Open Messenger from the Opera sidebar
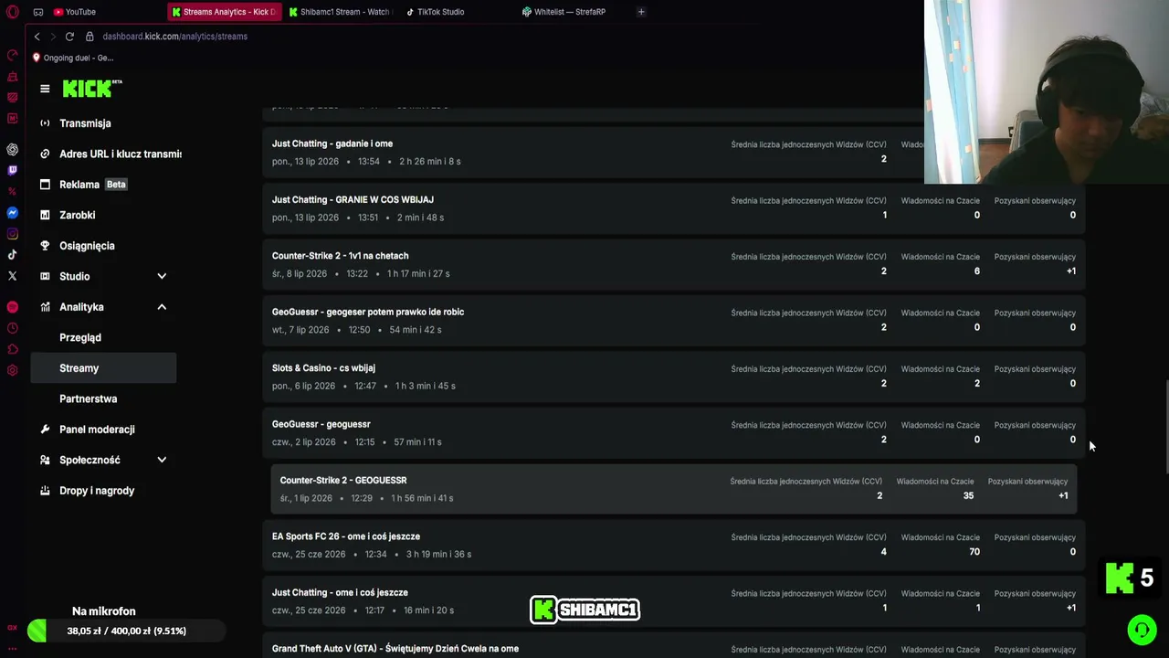Image resolution: width=1169 pixels, height=658 pixels. point(12,213)
